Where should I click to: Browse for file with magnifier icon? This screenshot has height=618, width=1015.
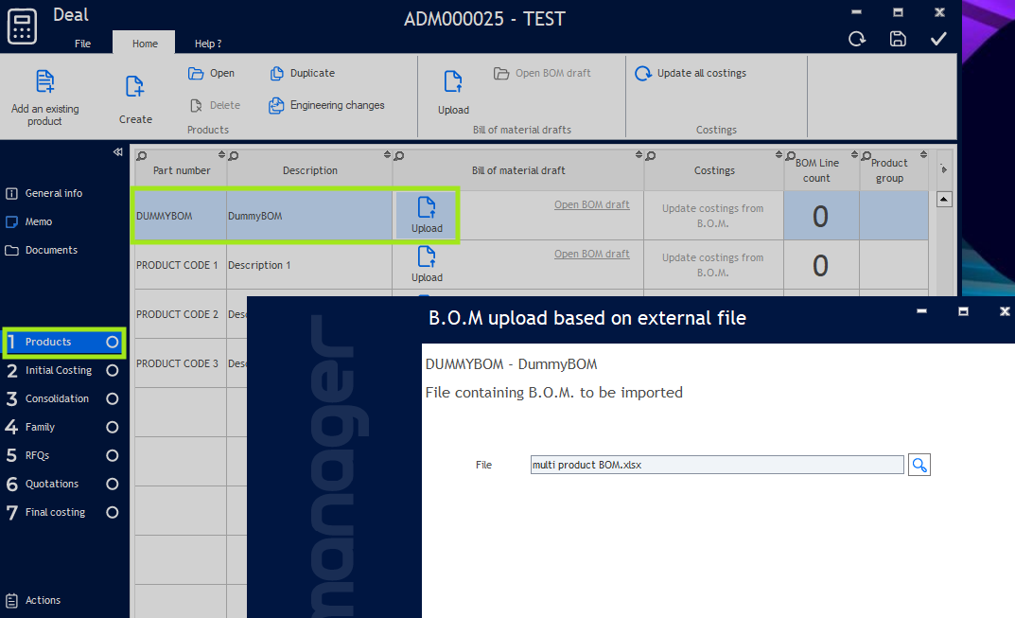coord(919,465)
